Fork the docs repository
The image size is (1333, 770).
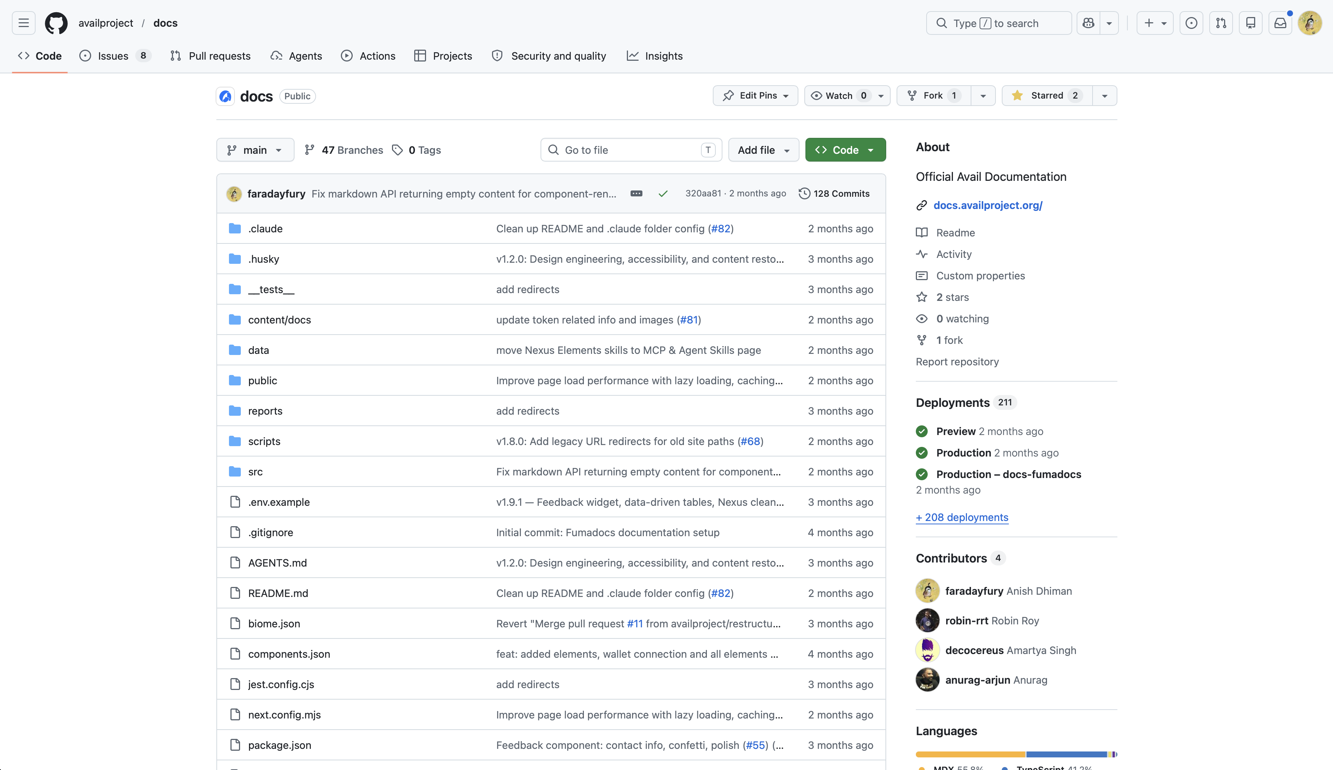coord(934,96)
